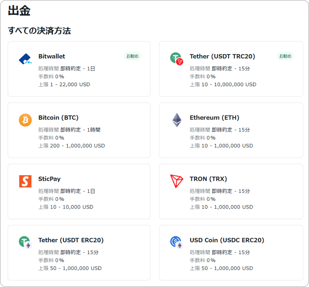
Task: Click the Ethereum diamond icon
Action: (x=177, y=120)
